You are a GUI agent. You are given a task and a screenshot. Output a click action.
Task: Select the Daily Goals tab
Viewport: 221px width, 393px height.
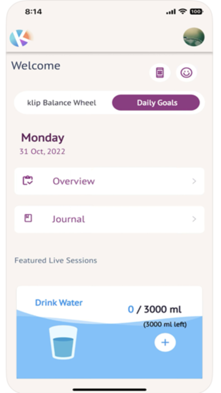click(x=156, y=103)
